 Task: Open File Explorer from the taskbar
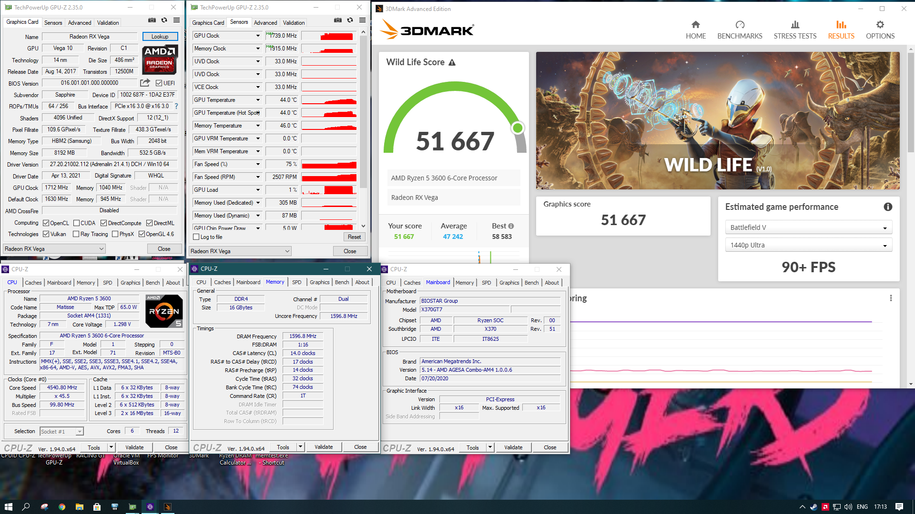tap(80, 507)
